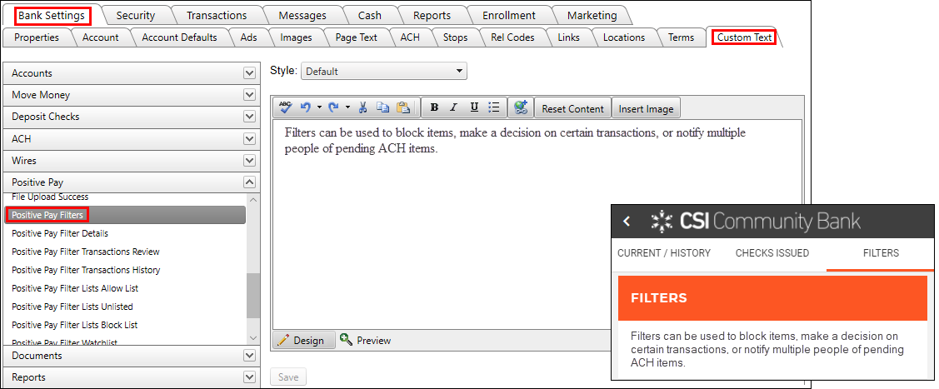Collapse the Positive Pay section
The height and width of the screenshot is (389, 939).
(249, 182)
